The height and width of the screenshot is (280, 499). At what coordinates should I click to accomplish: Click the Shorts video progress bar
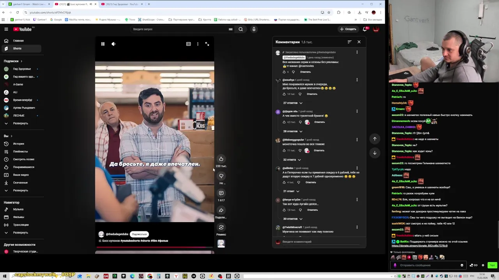pos(155,247)
